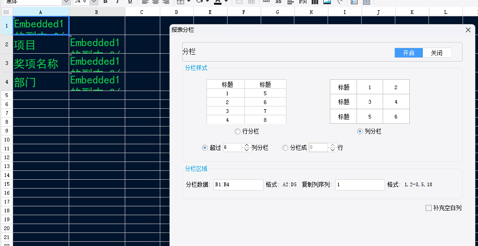Screen dimensions: 478x246
Task: Click the 分栏数据 field containing B1:B4
Action: (238, 185)
